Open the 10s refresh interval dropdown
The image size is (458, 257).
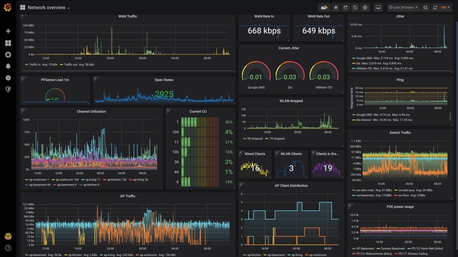445,7
